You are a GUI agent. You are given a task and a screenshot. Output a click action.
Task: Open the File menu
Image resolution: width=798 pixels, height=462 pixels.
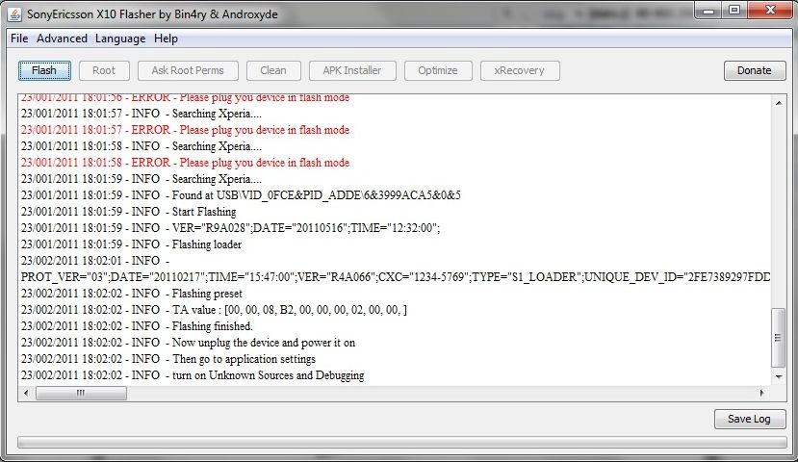click(19, 38)
